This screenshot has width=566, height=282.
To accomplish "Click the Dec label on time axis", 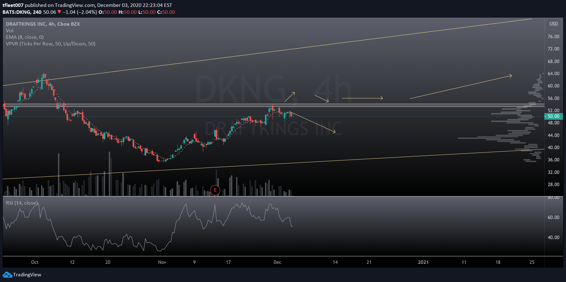I will (x=277, y=262).
